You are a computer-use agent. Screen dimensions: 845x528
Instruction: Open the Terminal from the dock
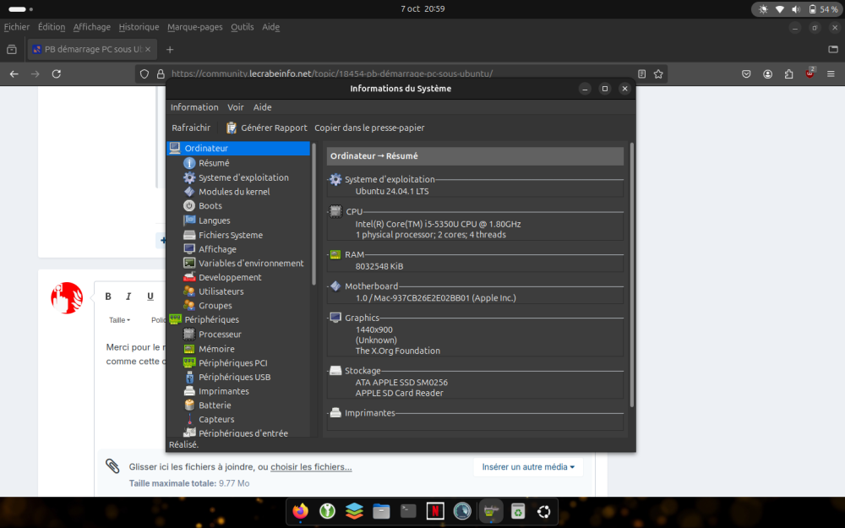click(x=407, y=511)
